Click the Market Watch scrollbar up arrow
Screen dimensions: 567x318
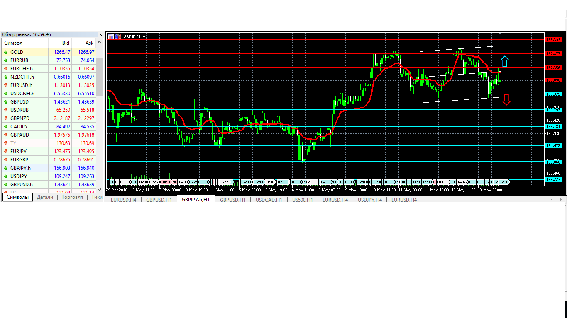99,42
